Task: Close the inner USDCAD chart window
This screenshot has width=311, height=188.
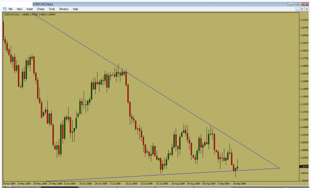Action: click(307, 9)
